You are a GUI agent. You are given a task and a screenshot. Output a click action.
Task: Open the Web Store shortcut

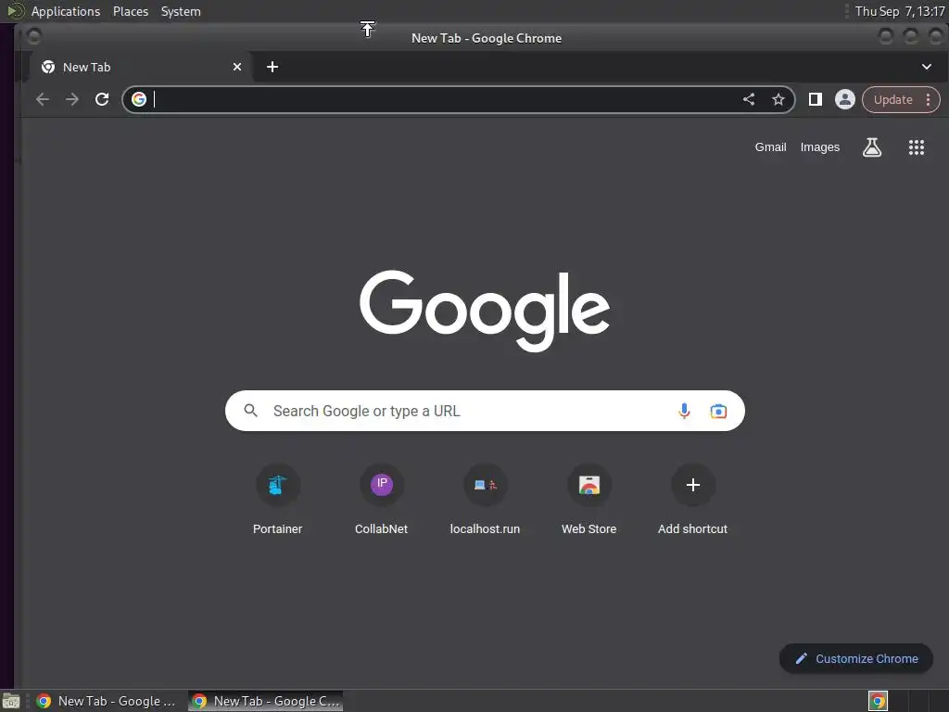(588, 500)
